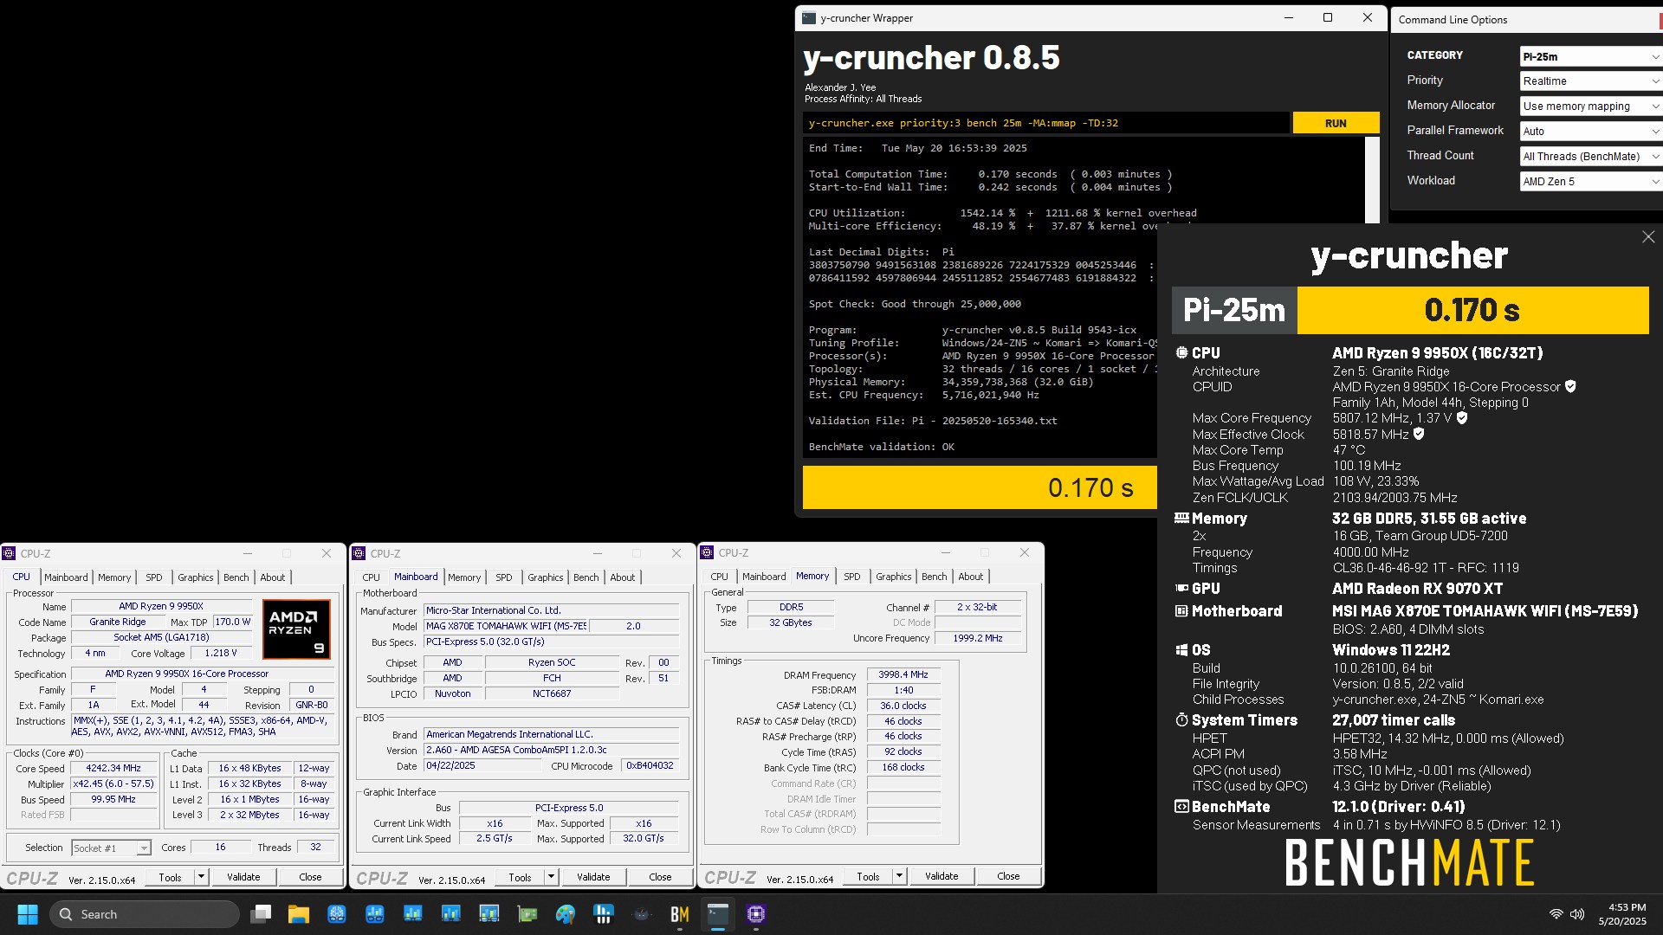Open the Wi-Fi network tray icon
This screenshot has height=935, width=1663.
coord(1556,914)
